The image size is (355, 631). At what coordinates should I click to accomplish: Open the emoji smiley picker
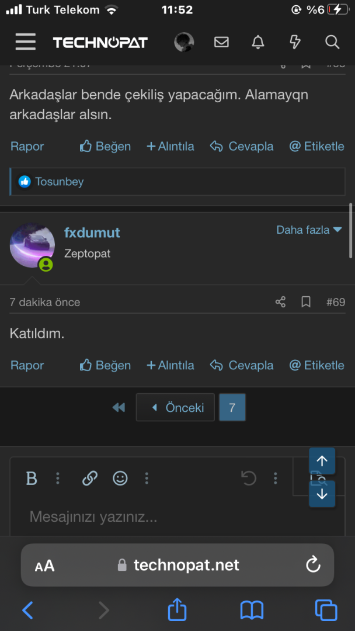(120, 479)
